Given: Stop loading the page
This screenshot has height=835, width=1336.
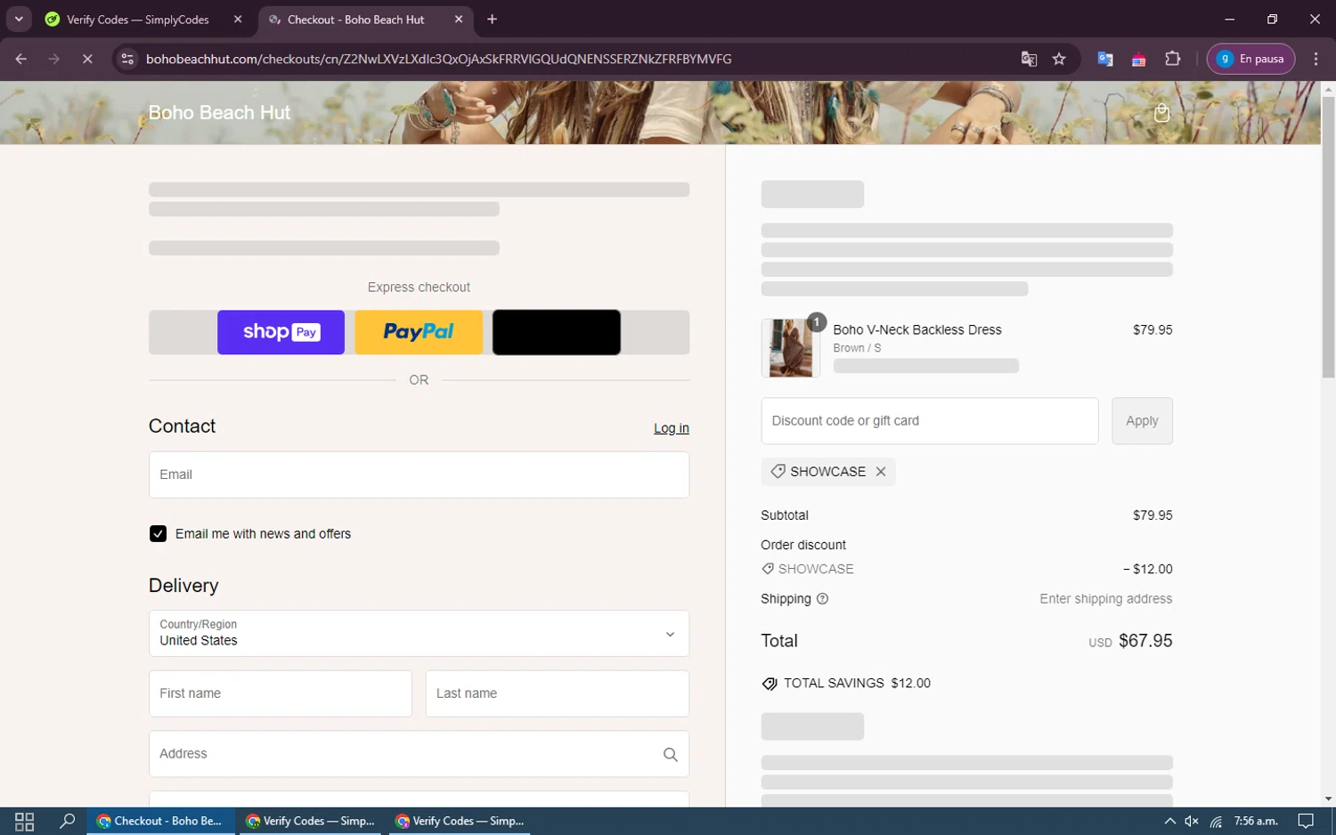Looking at the screenshot, I should point(87,59).
